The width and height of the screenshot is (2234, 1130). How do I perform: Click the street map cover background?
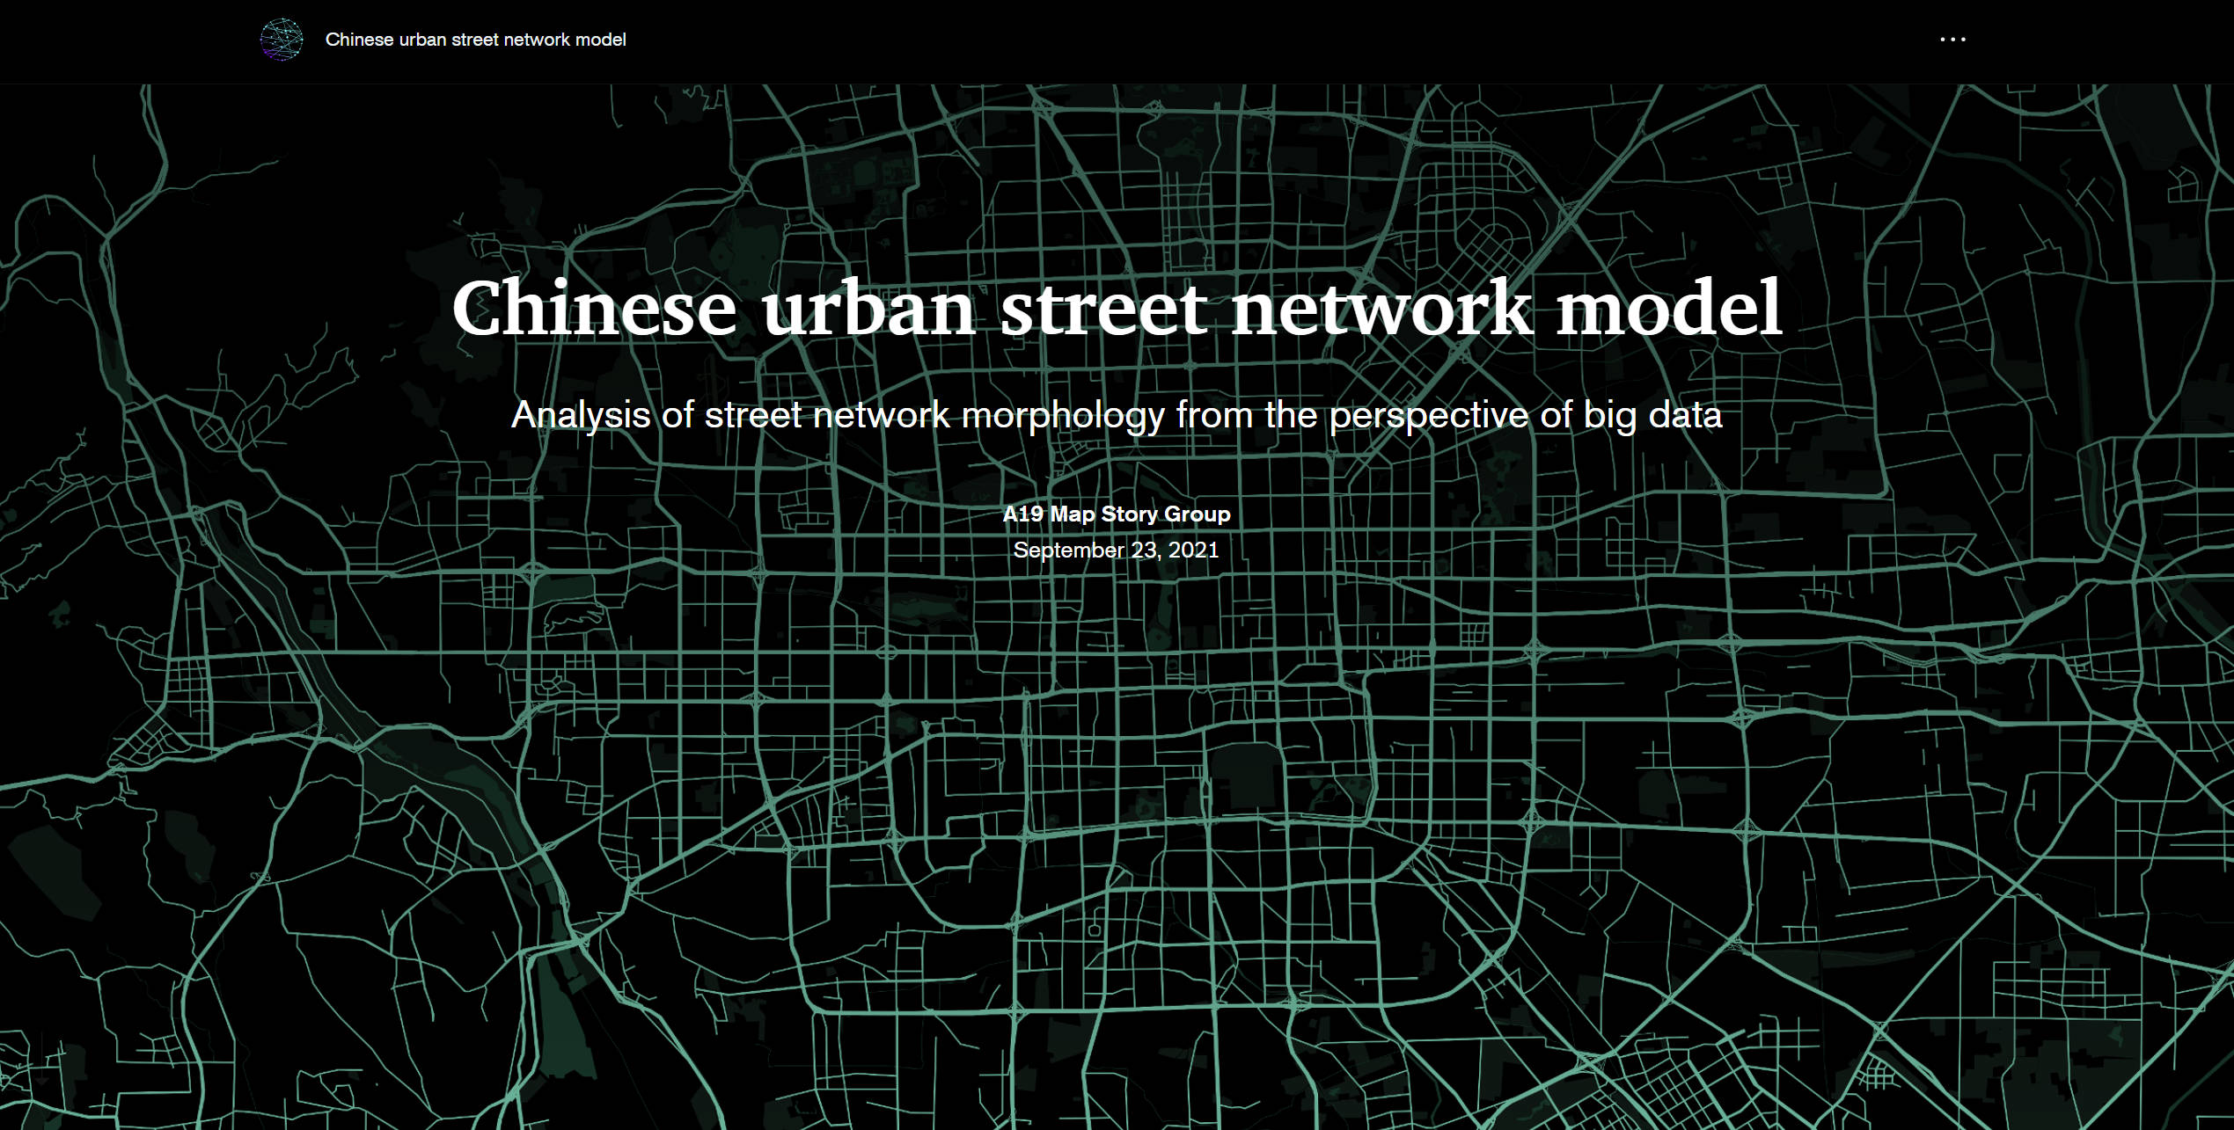tap(1117, 791)
